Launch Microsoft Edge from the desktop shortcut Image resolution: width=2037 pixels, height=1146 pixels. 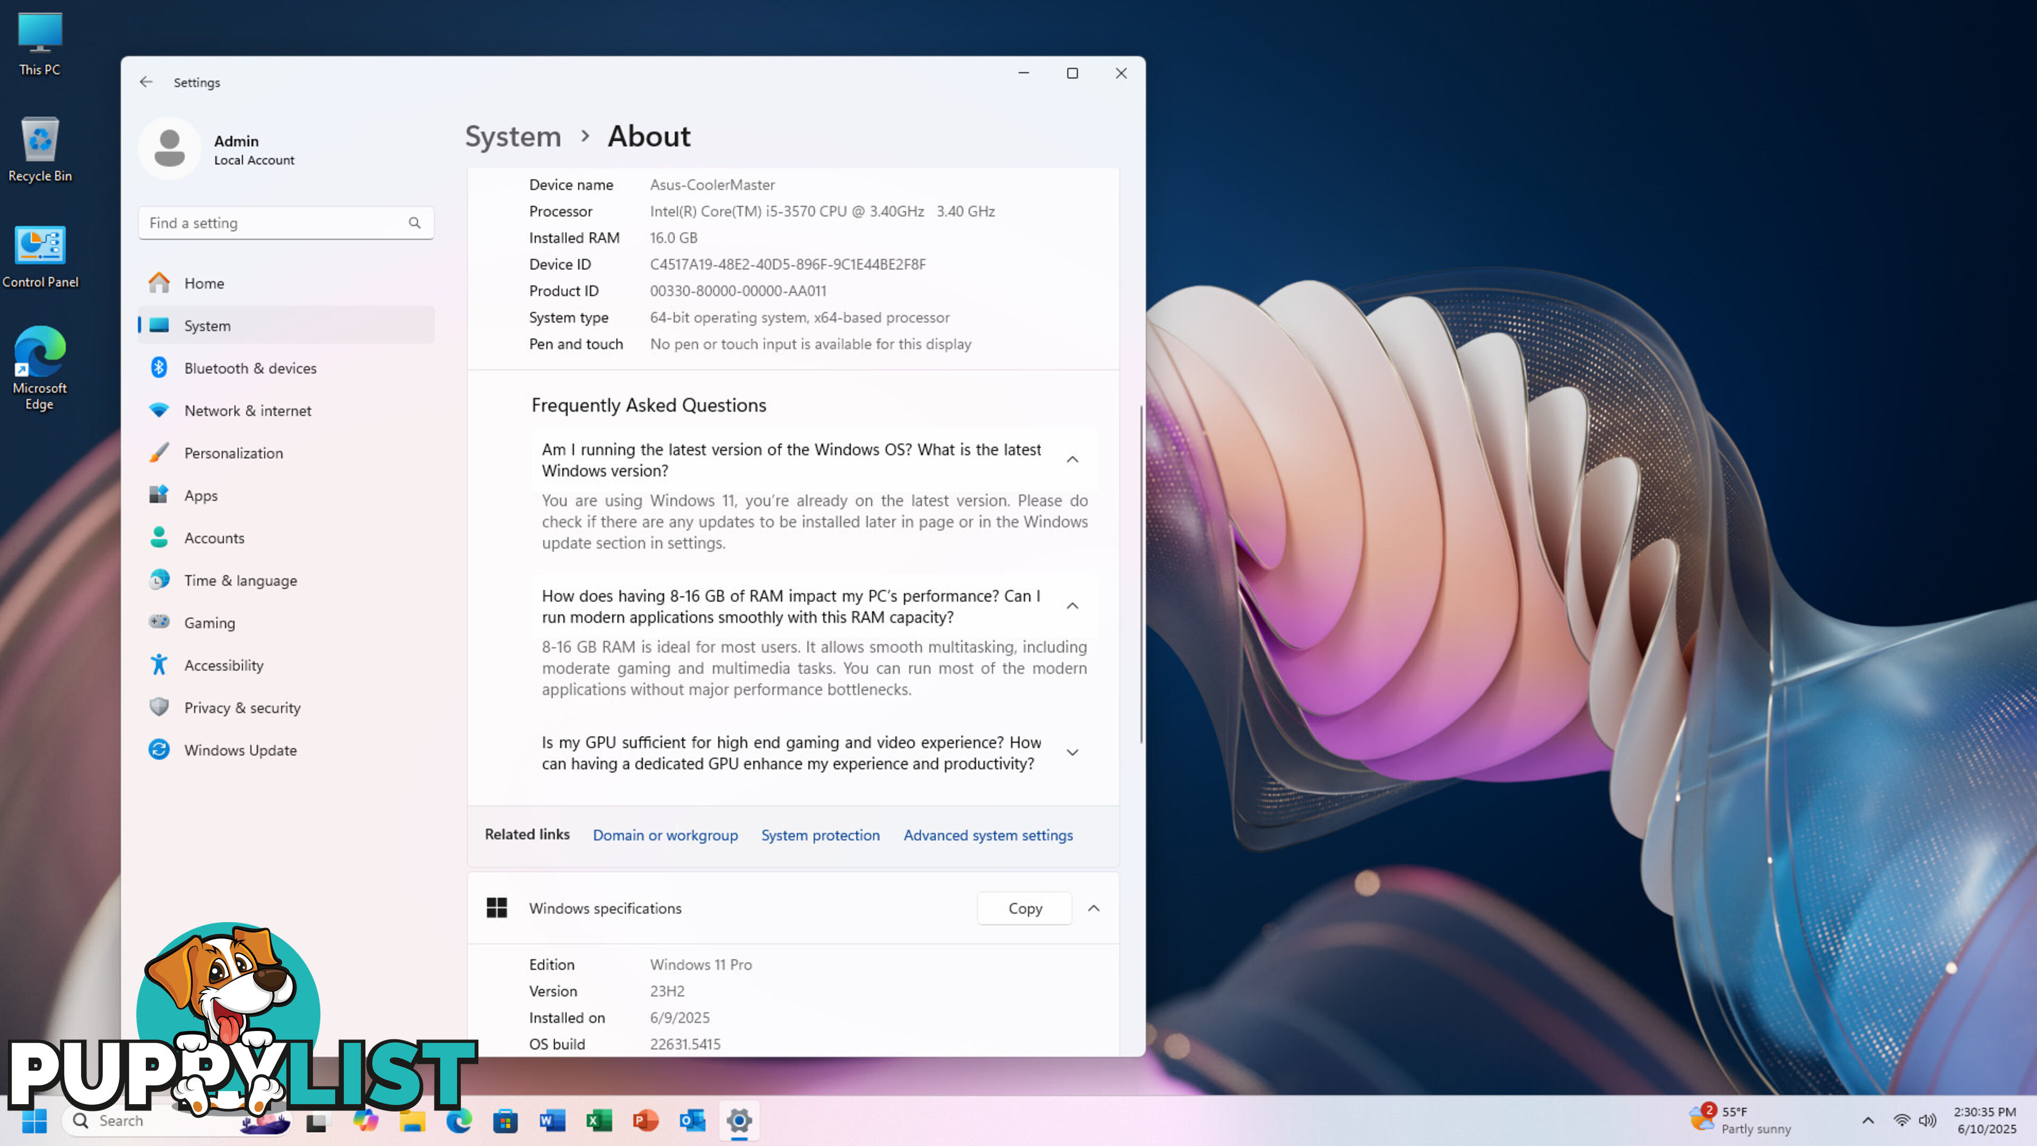(x=40, y=368)
